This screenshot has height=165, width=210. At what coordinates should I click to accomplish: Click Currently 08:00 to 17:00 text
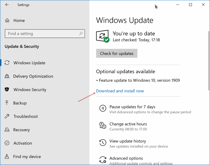[x=128, y=129]
